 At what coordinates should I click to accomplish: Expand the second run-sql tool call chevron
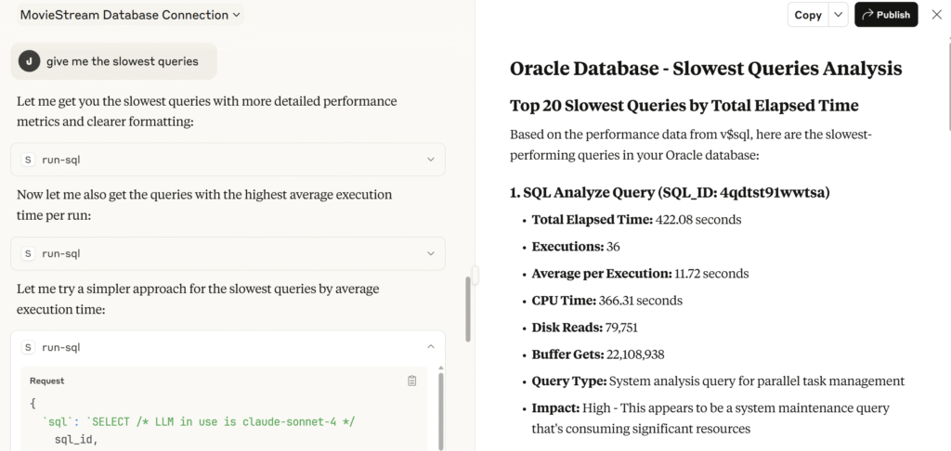coord(430,253)
